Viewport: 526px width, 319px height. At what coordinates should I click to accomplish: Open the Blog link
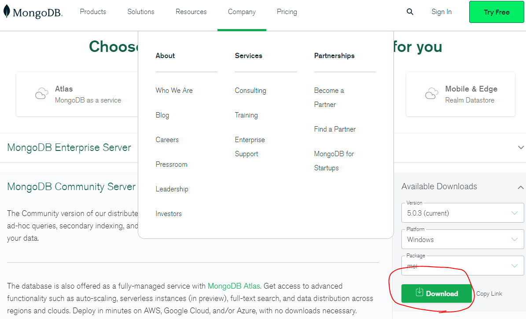click(x=162, y=115)
